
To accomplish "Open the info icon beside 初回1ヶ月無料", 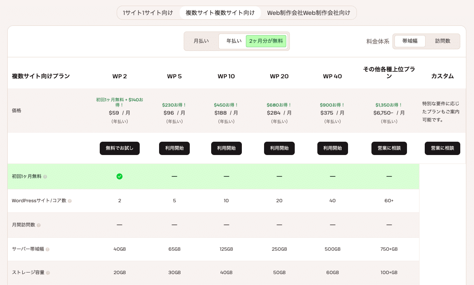I will (x=45, y=177).
